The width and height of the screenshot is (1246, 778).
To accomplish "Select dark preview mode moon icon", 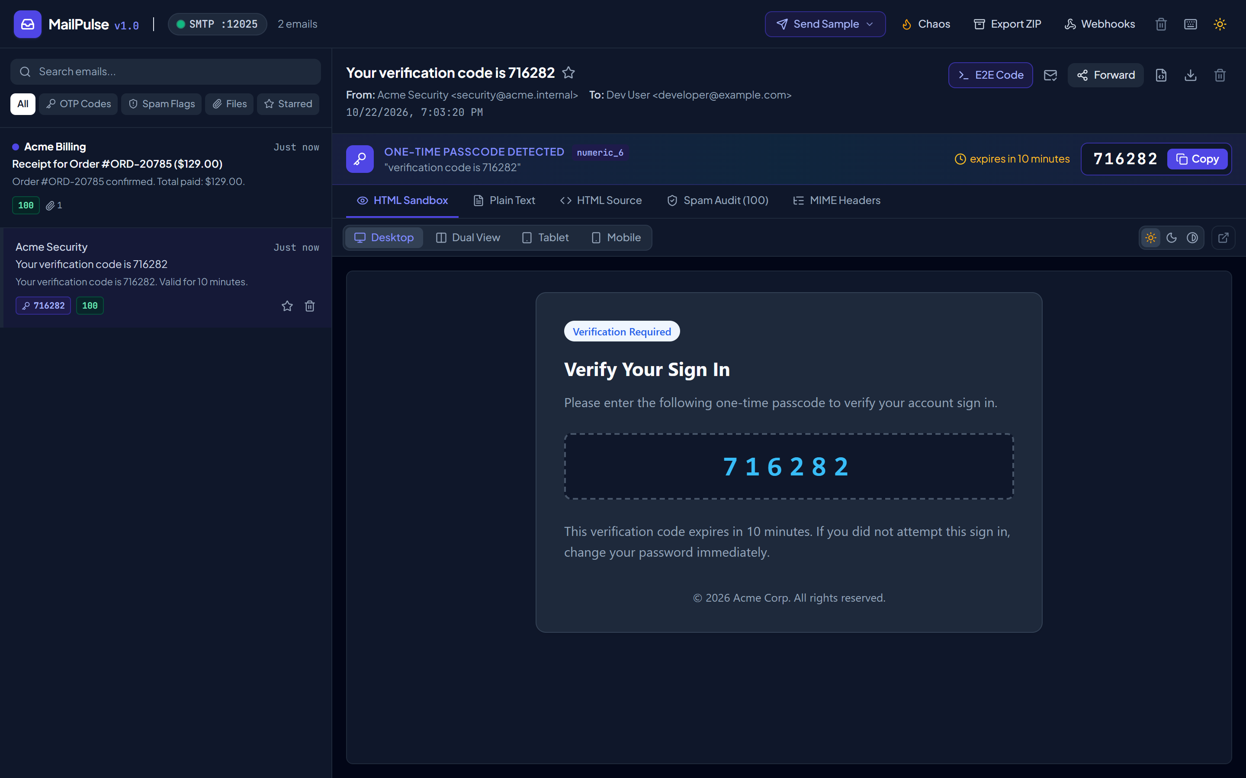I will (1171, 238).
